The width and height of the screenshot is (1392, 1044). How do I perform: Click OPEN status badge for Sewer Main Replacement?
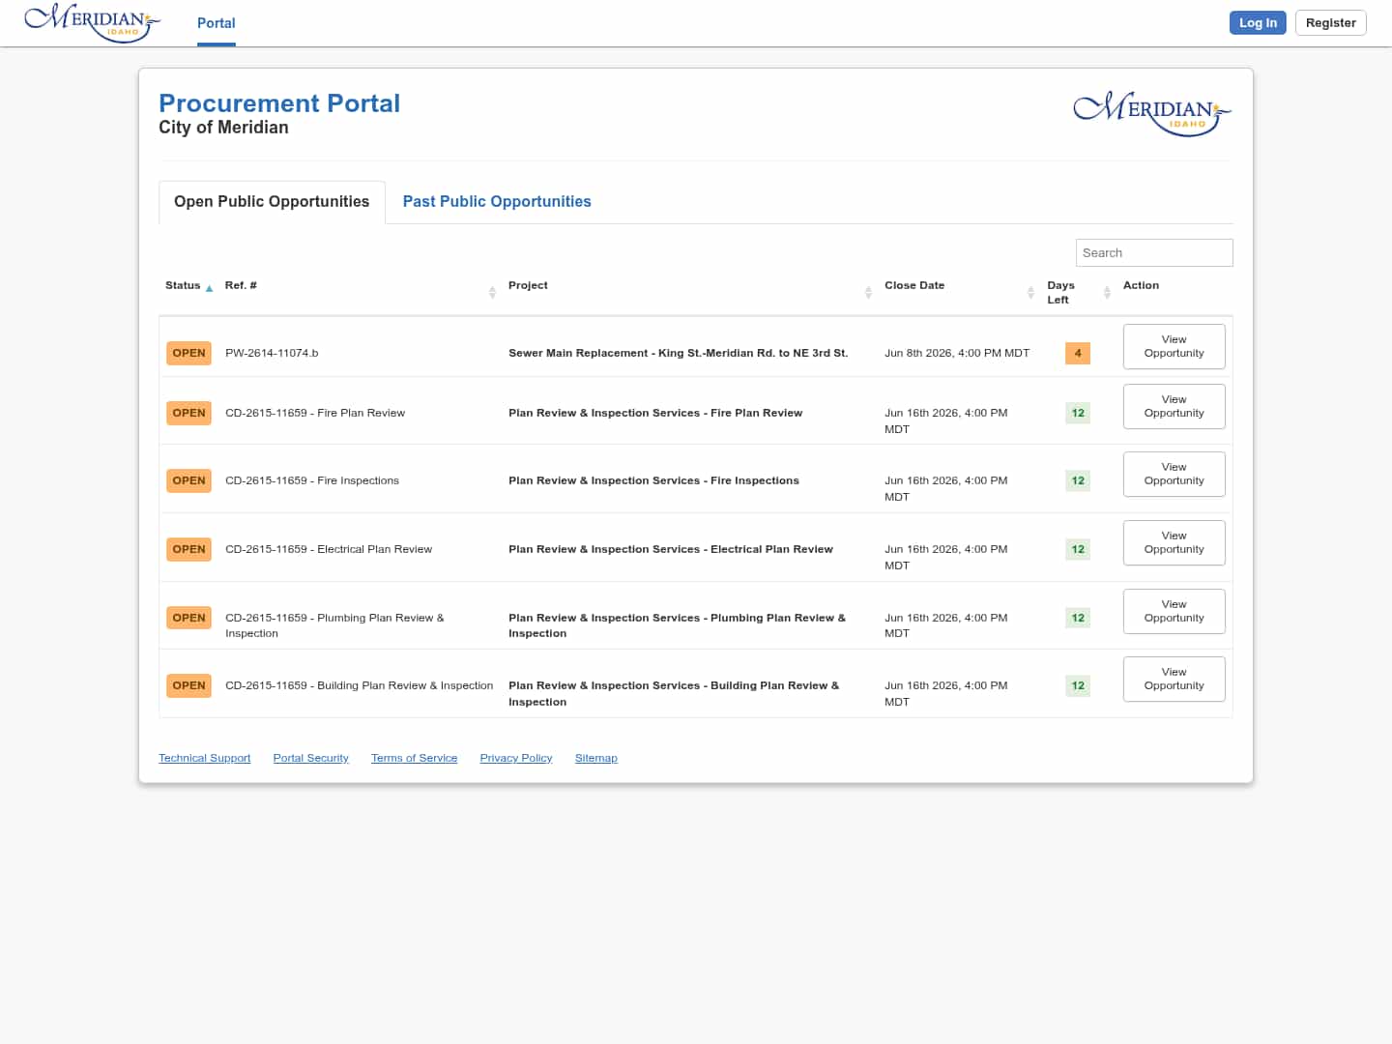tap(188, 353)
